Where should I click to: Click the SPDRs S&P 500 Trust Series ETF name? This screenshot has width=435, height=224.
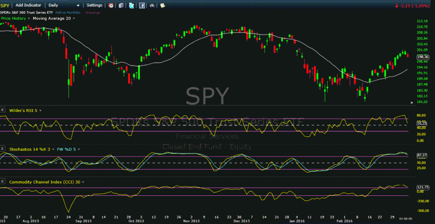coord(27,12)
